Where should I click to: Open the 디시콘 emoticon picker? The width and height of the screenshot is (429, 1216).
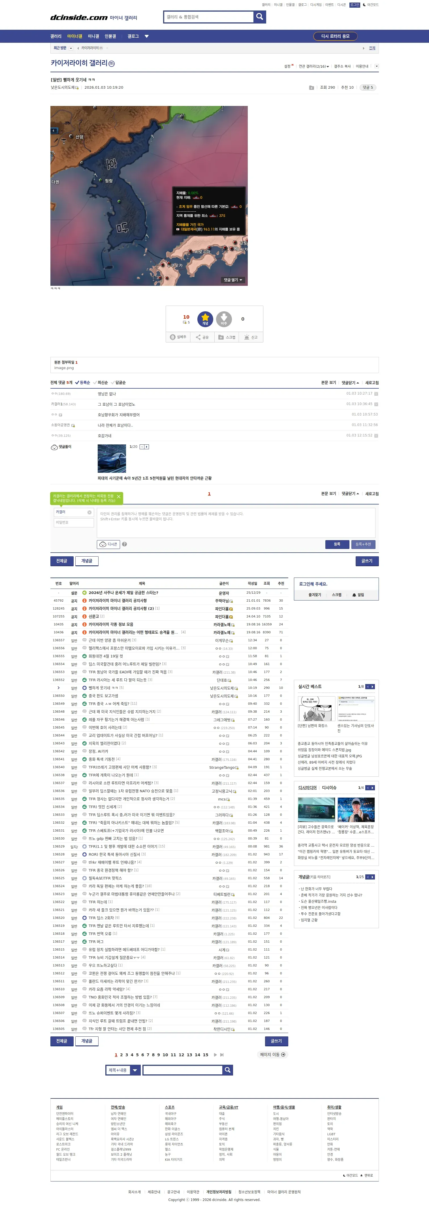click(108, 544)
